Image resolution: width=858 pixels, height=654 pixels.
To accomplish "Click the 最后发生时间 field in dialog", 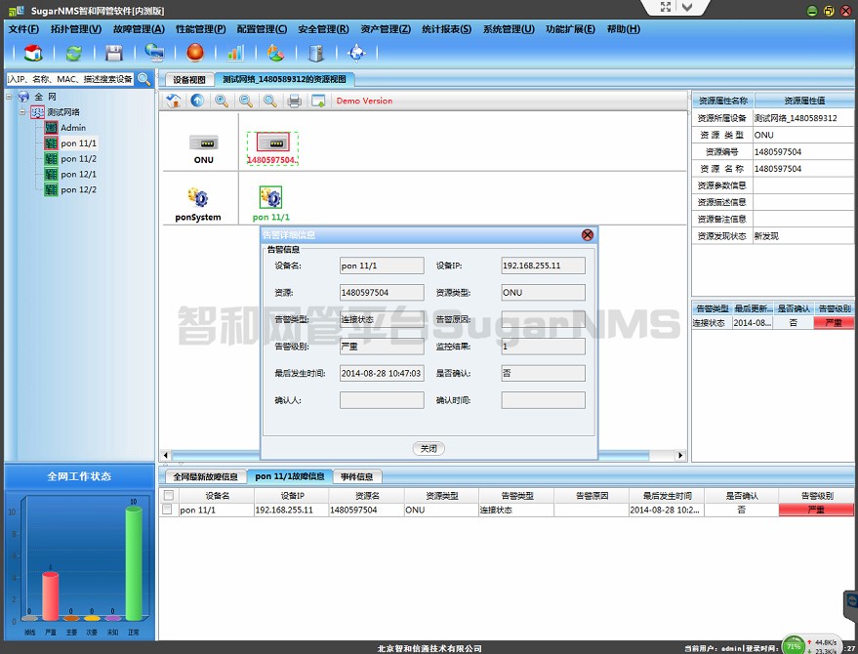I will (382, 373).
